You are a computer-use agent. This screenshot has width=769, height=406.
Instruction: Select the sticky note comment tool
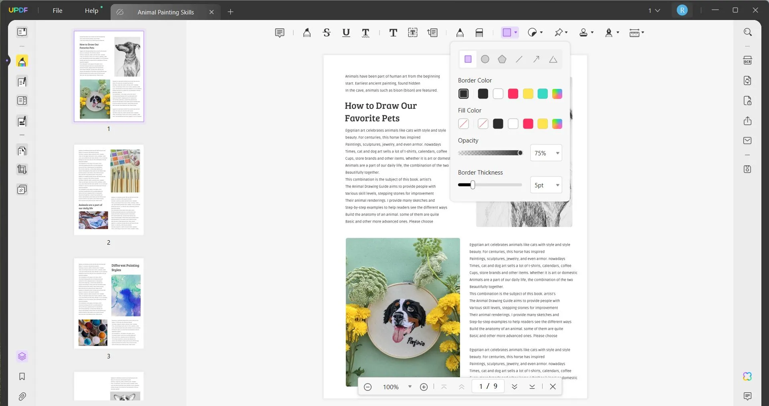click(x=280, y=33)
